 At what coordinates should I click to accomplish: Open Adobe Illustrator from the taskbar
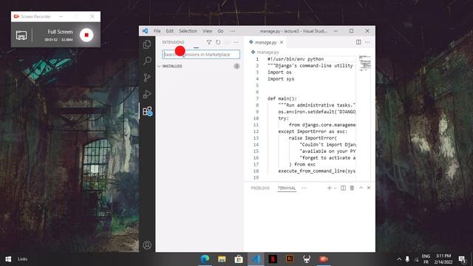290,259
